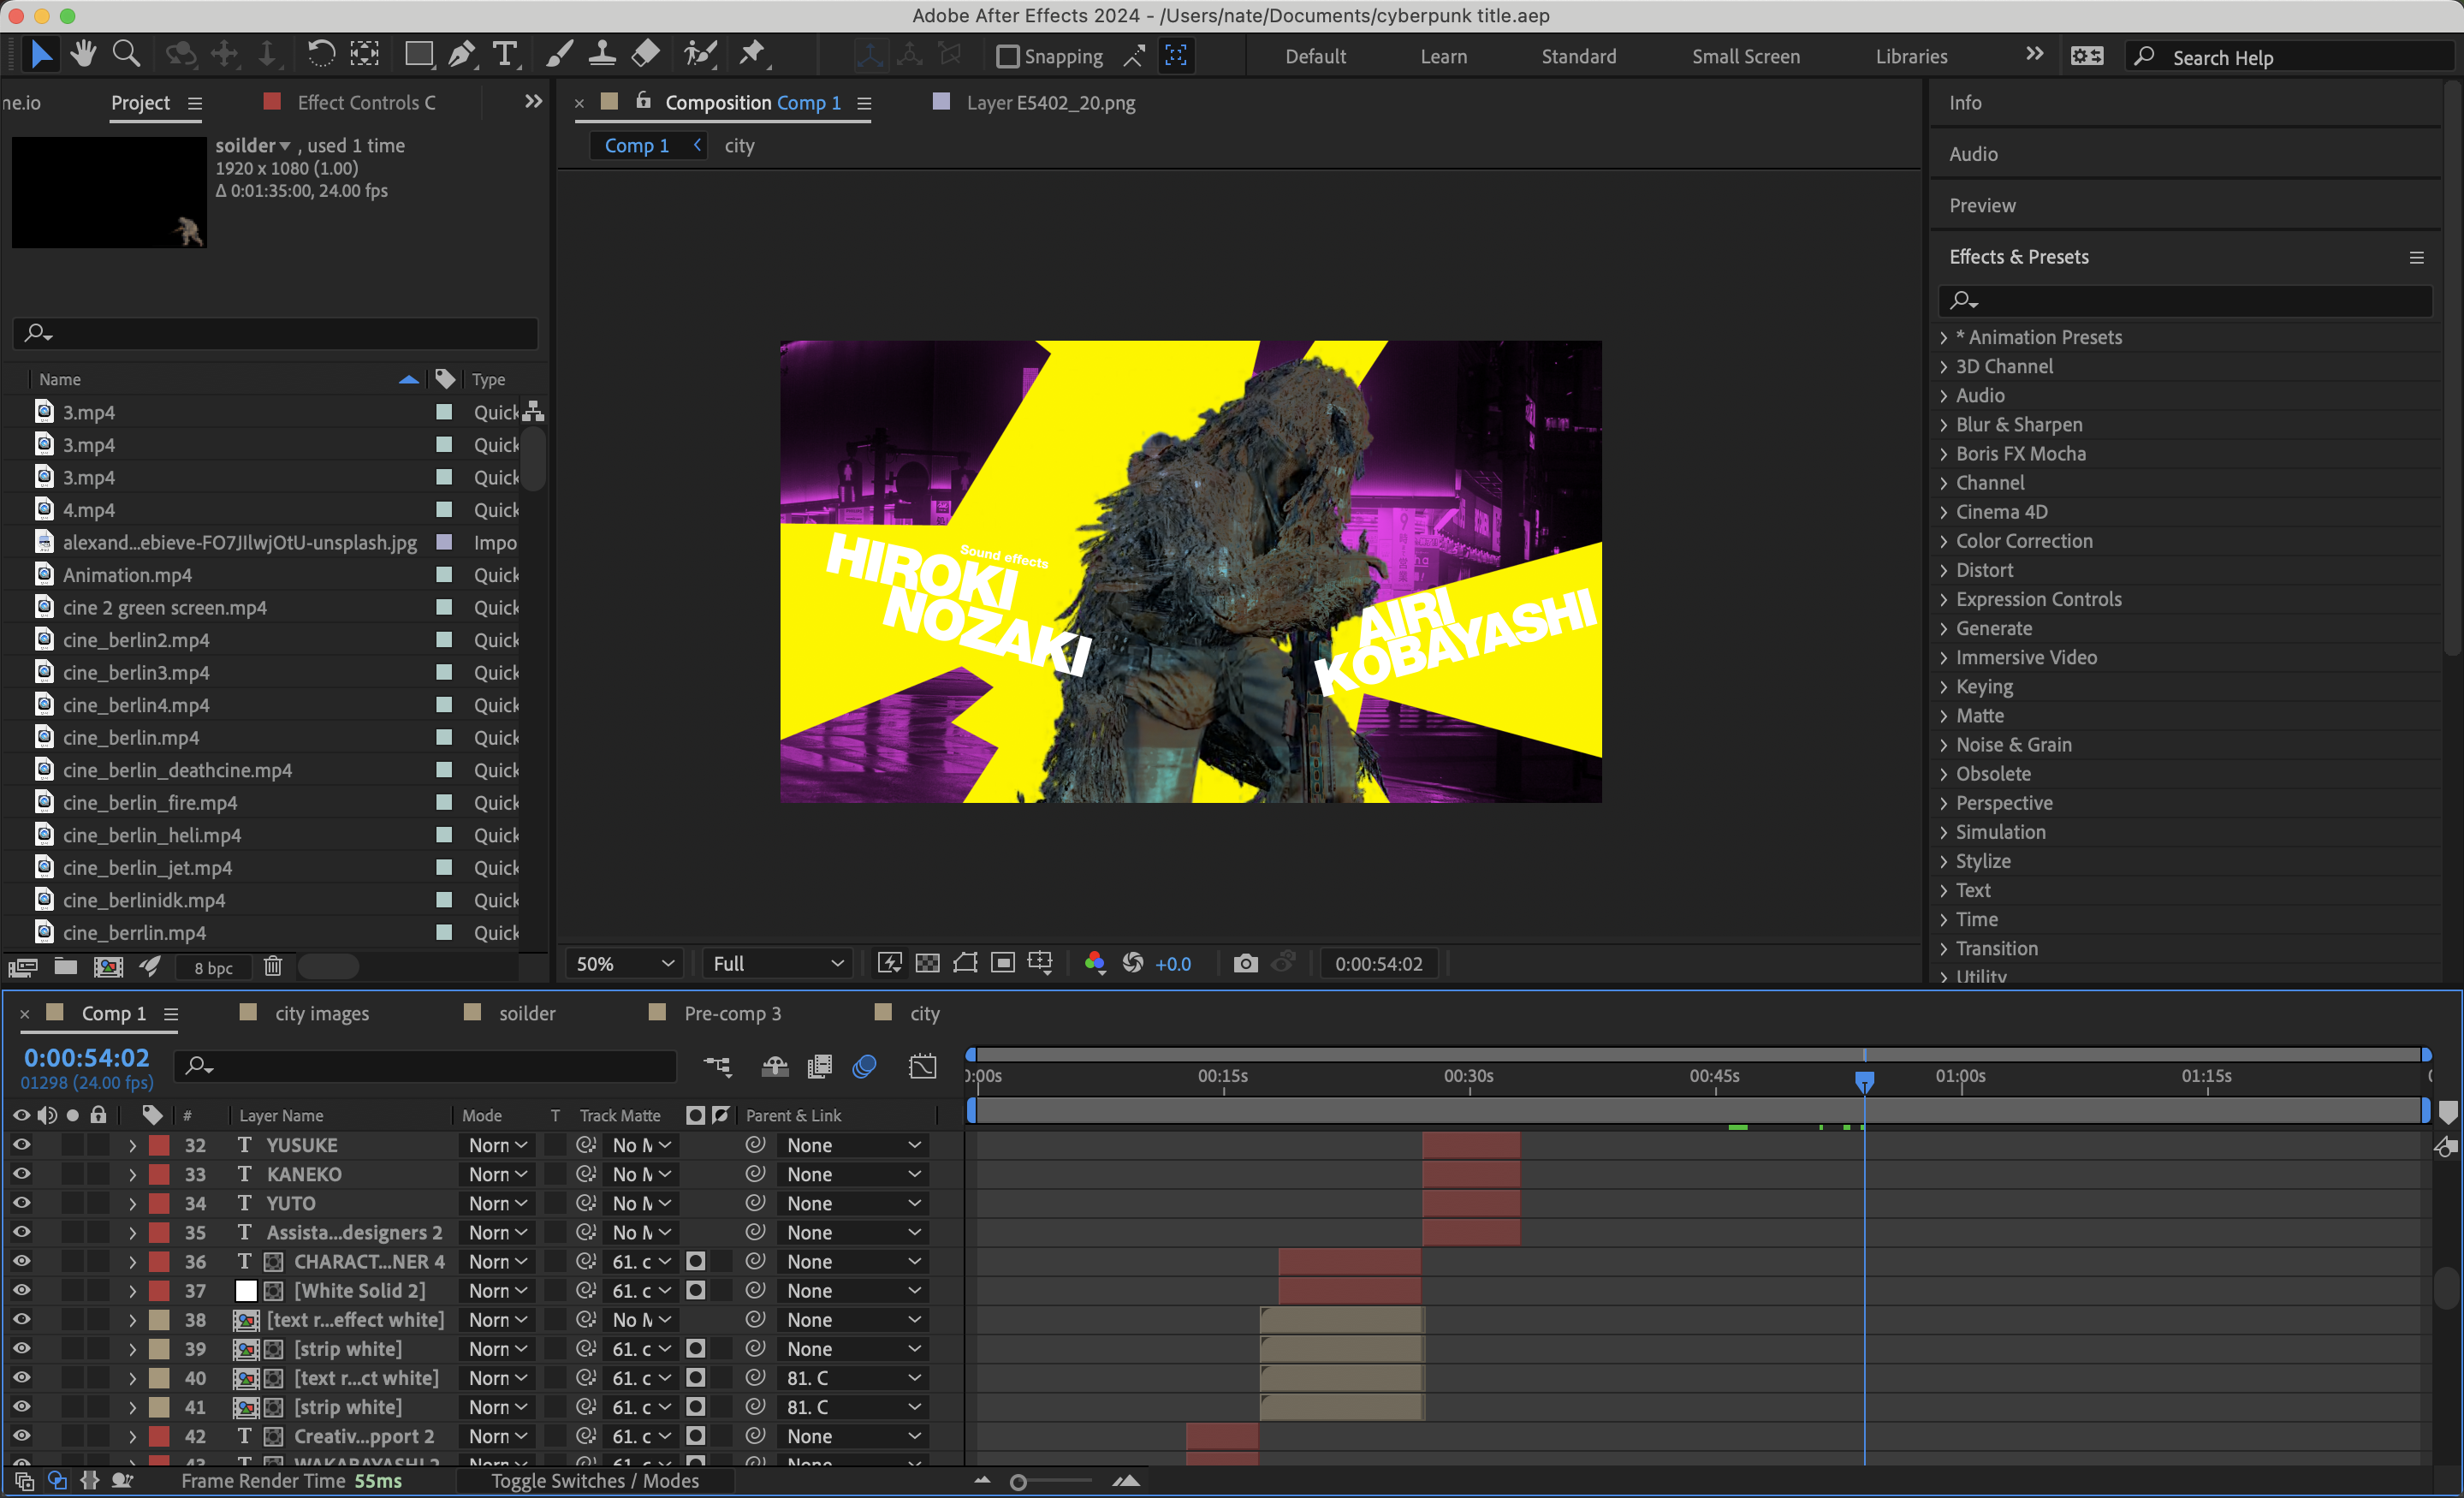2464x1498 pixels.
Task: Open Composition Mini-Flowchart in timeline
Action: point(717,1067)
